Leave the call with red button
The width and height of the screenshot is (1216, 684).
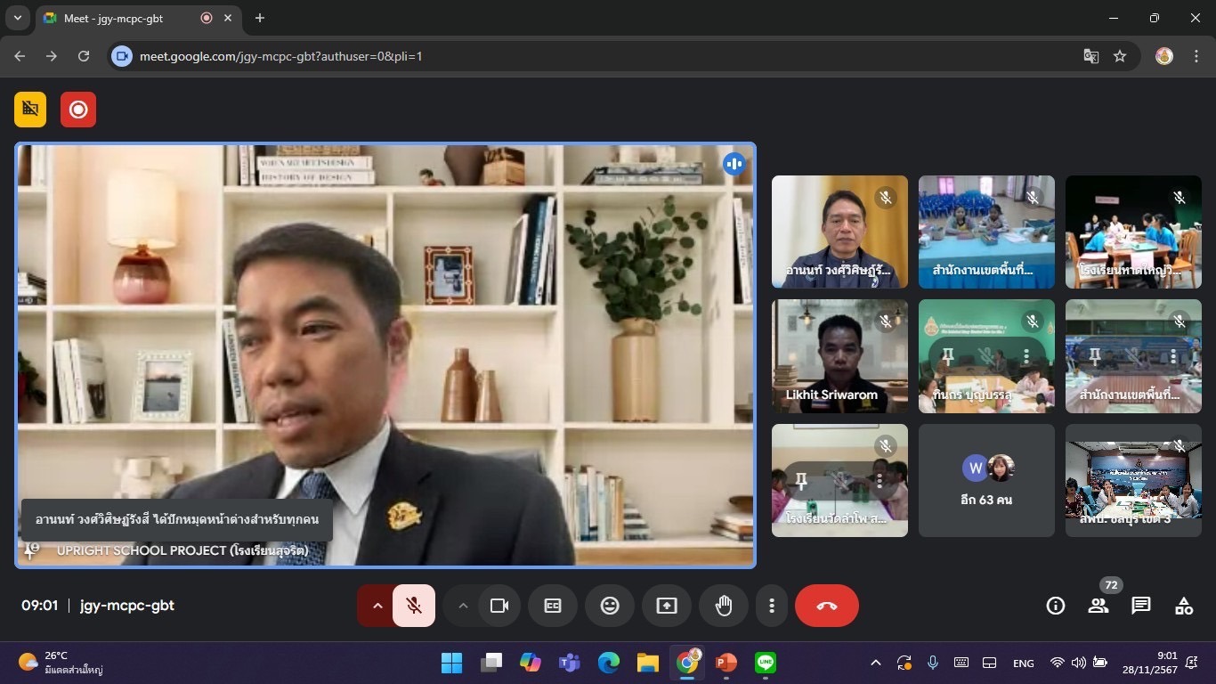827,606
